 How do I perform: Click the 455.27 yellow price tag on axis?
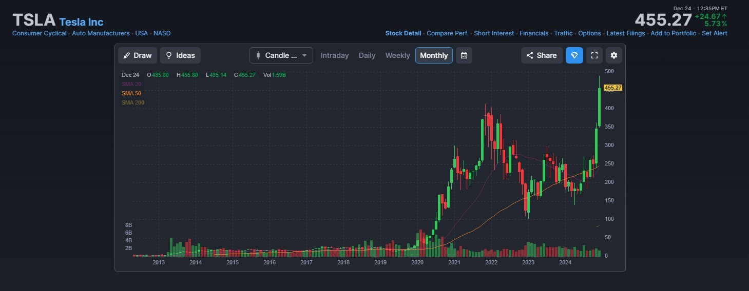coord(613,88)
